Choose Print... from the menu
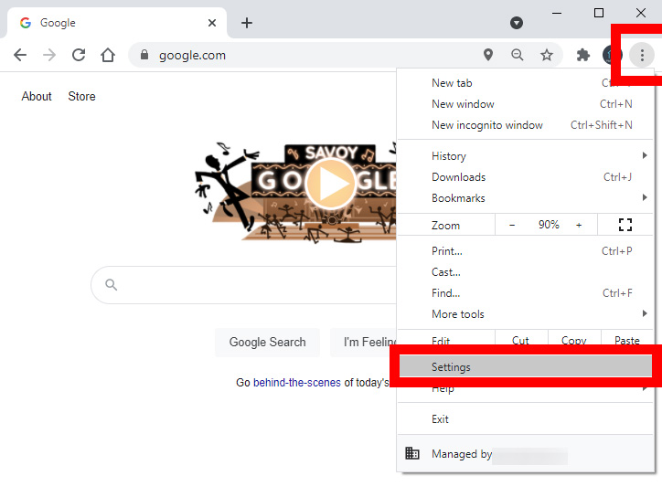The image size is (662, 497). click(x=525, y=251)
